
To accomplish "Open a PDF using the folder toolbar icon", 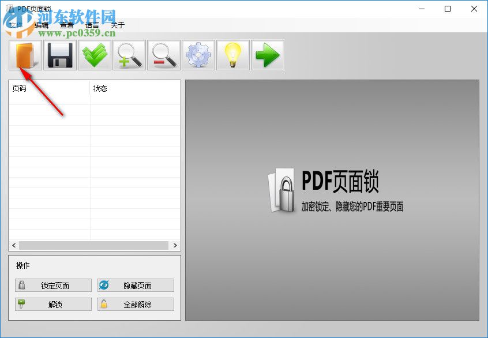I will 25,55.
